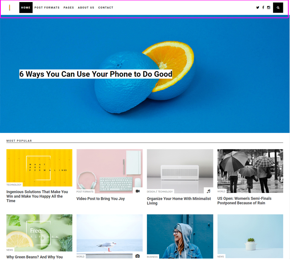Click the camera icon on the seagull card

click(138, 256)
